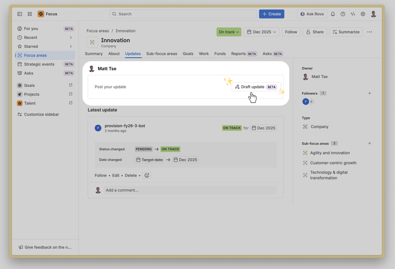Click the Follow button in the header
Viewport: 395px width, 269px height.
(x=291, y=32)
